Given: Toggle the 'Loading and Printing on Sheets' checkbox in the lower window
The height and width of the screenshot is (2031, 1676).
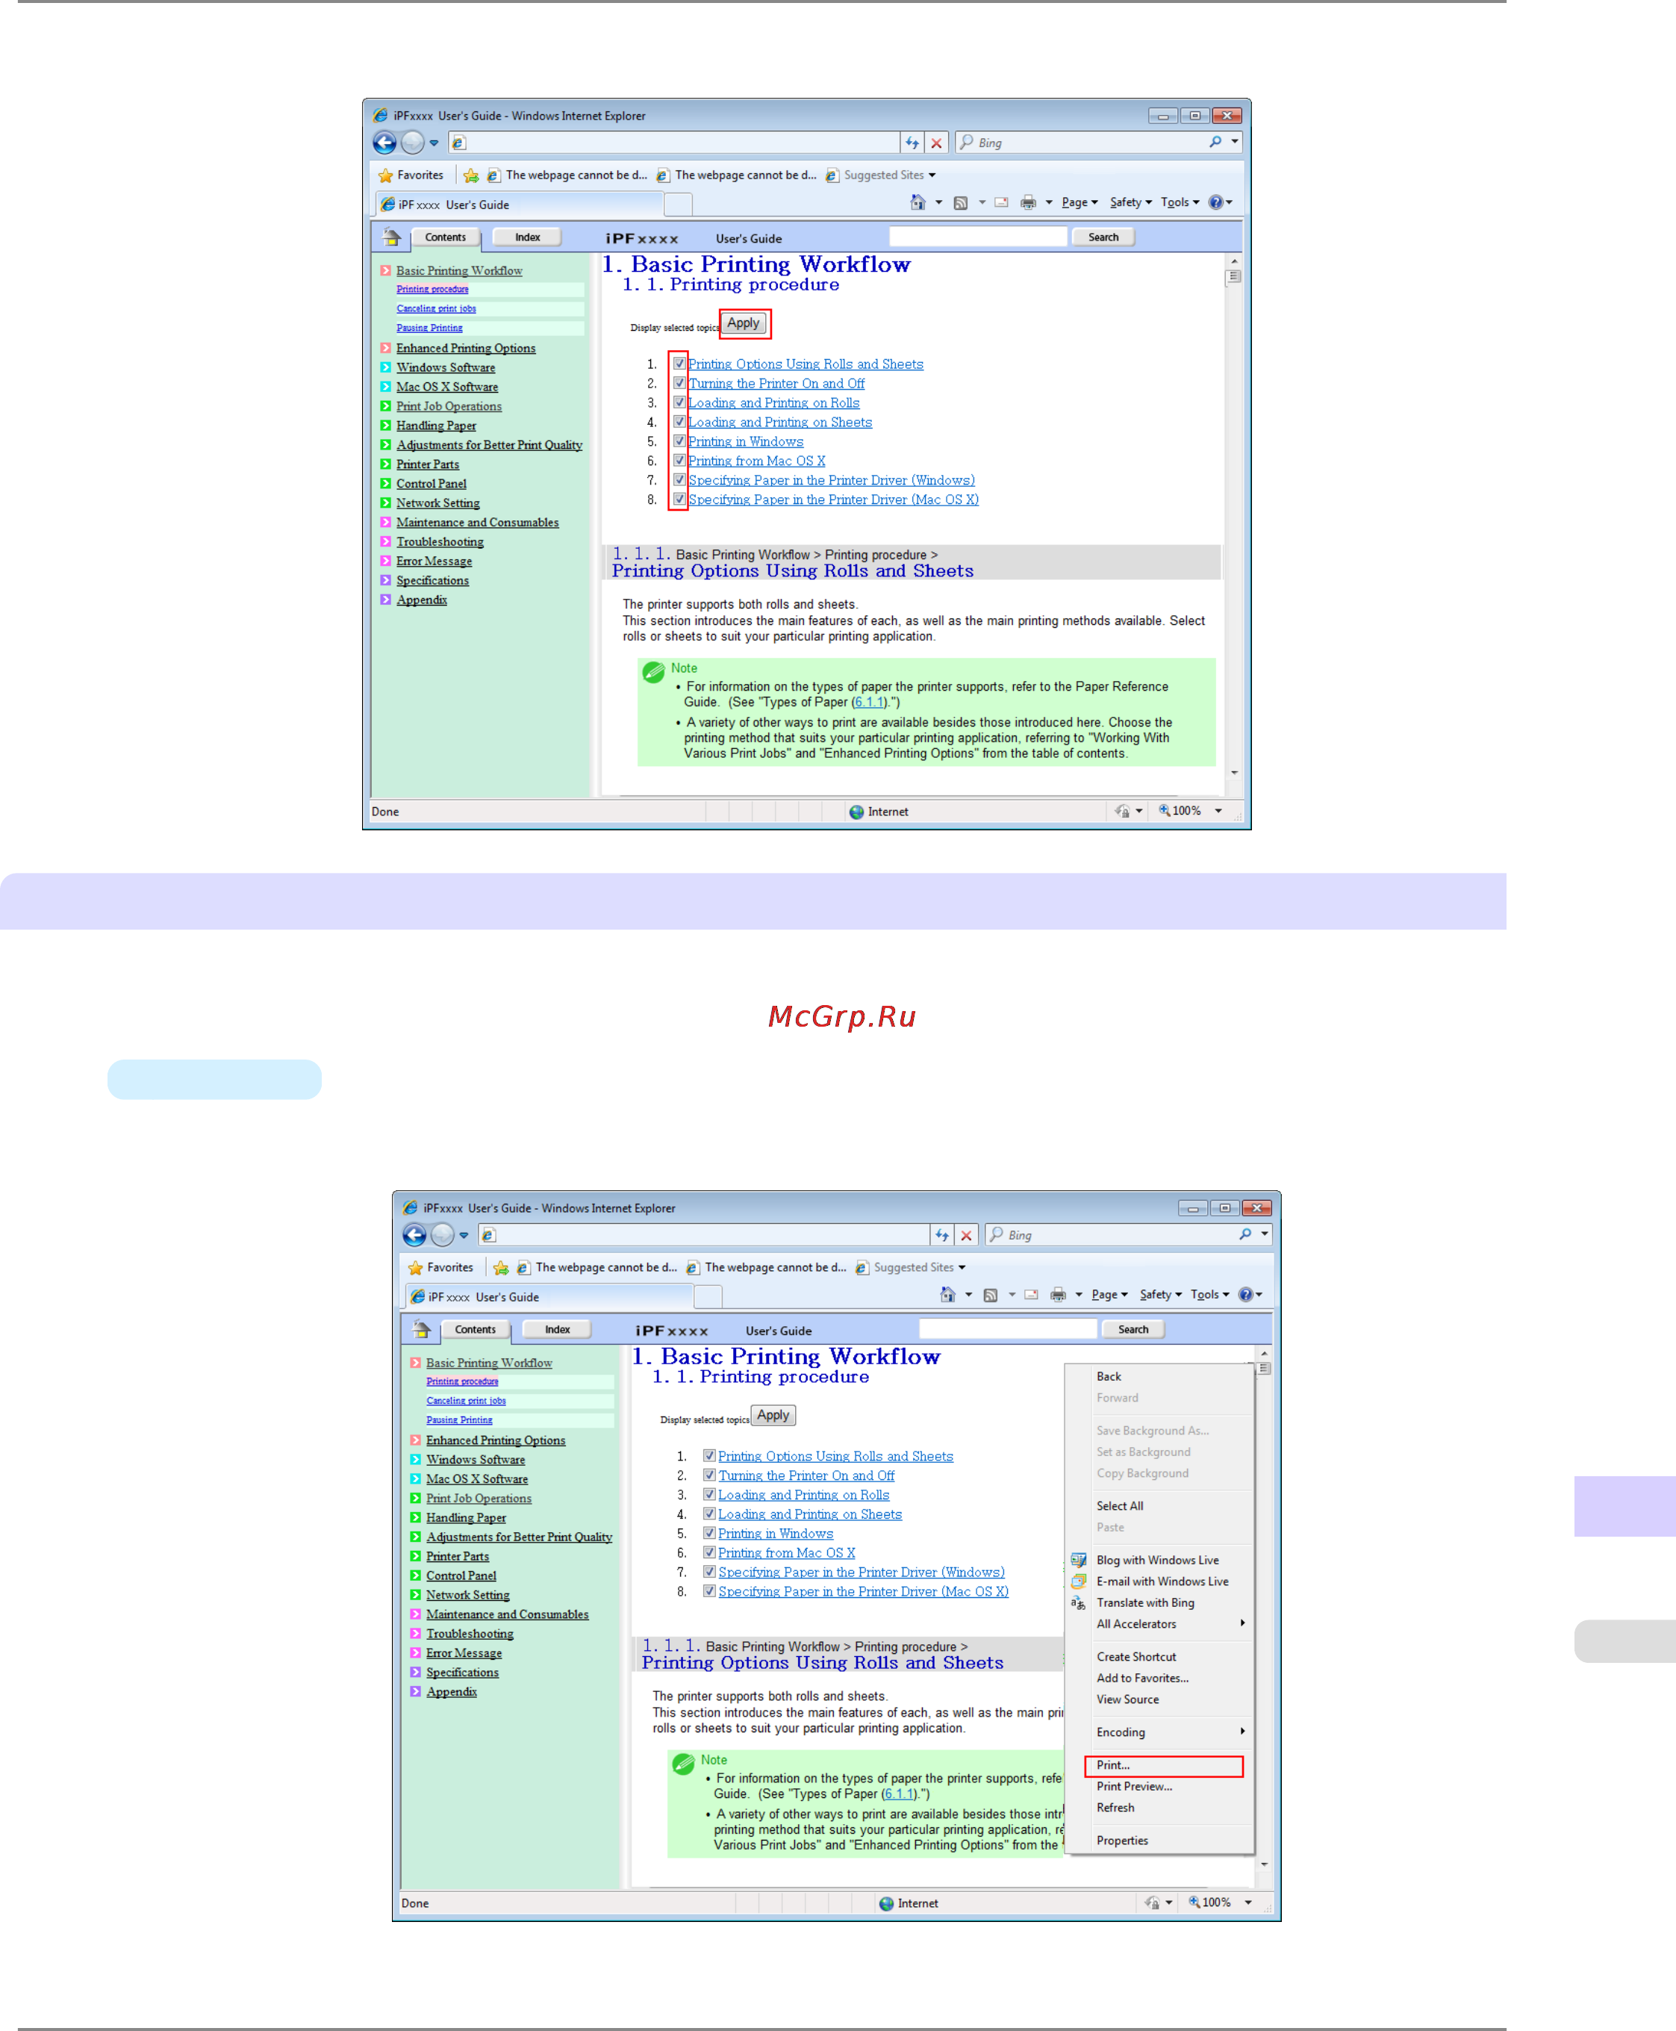Looking at the screenshot, I should [x=710, y=1514].
